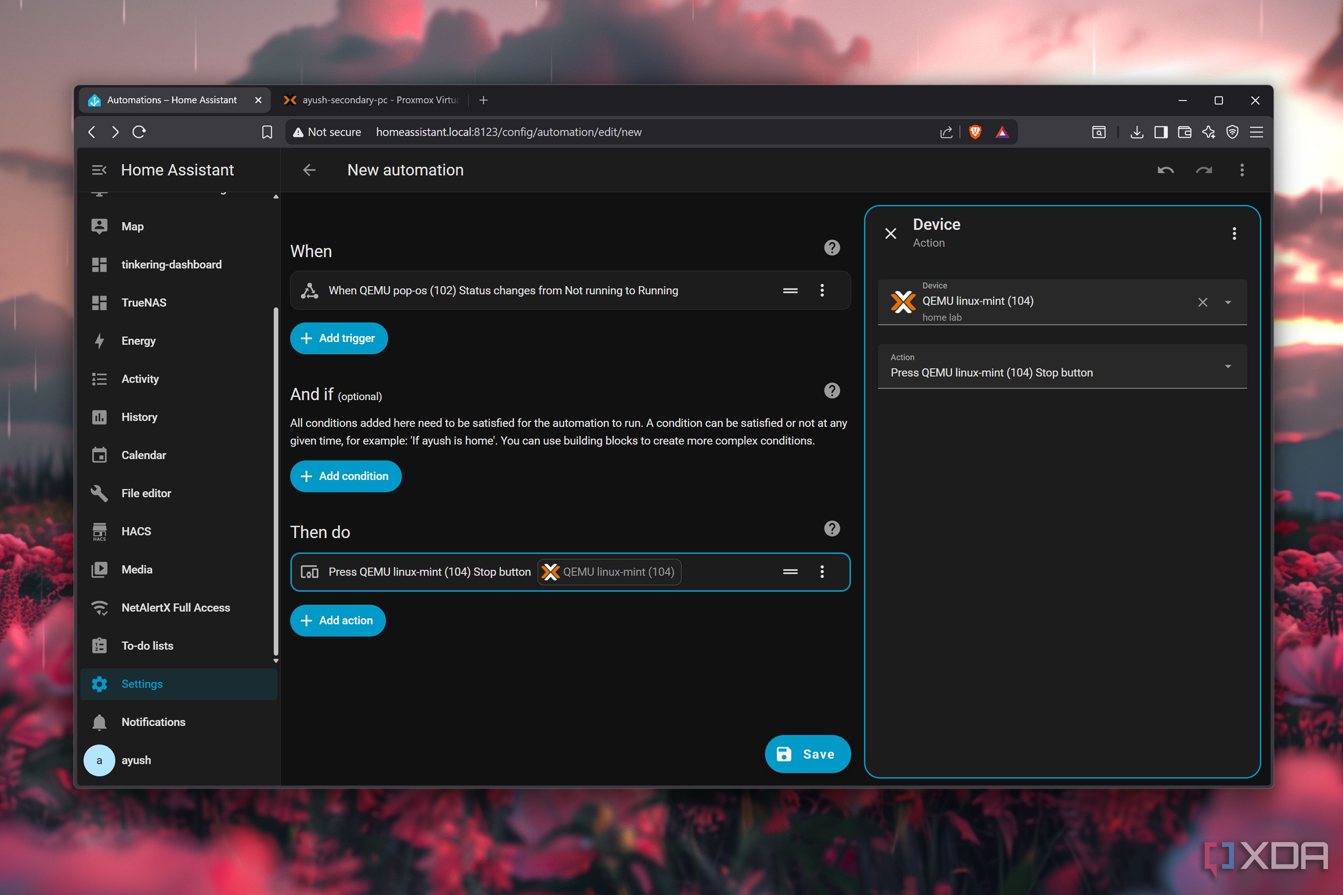Click the Brave Shields lion icon

(x=975, y=132)
